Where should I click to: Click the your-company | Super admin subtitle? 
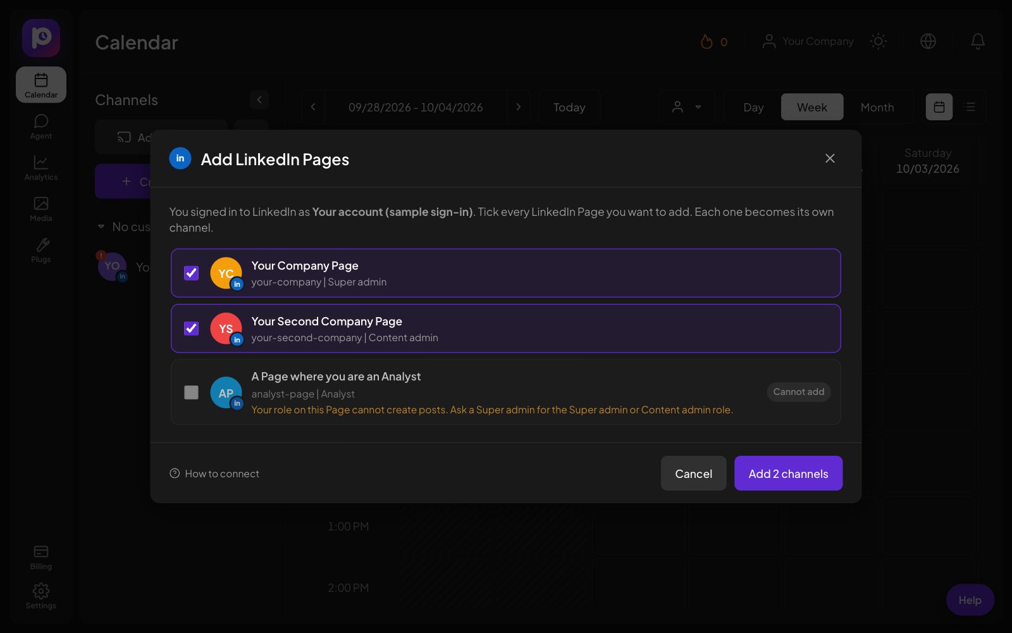click(x=319, y=282)
